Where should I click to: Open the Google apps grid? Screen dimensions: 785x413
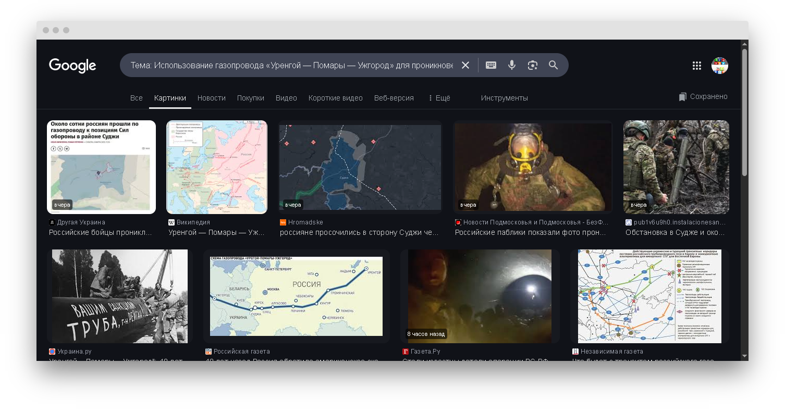697,66
